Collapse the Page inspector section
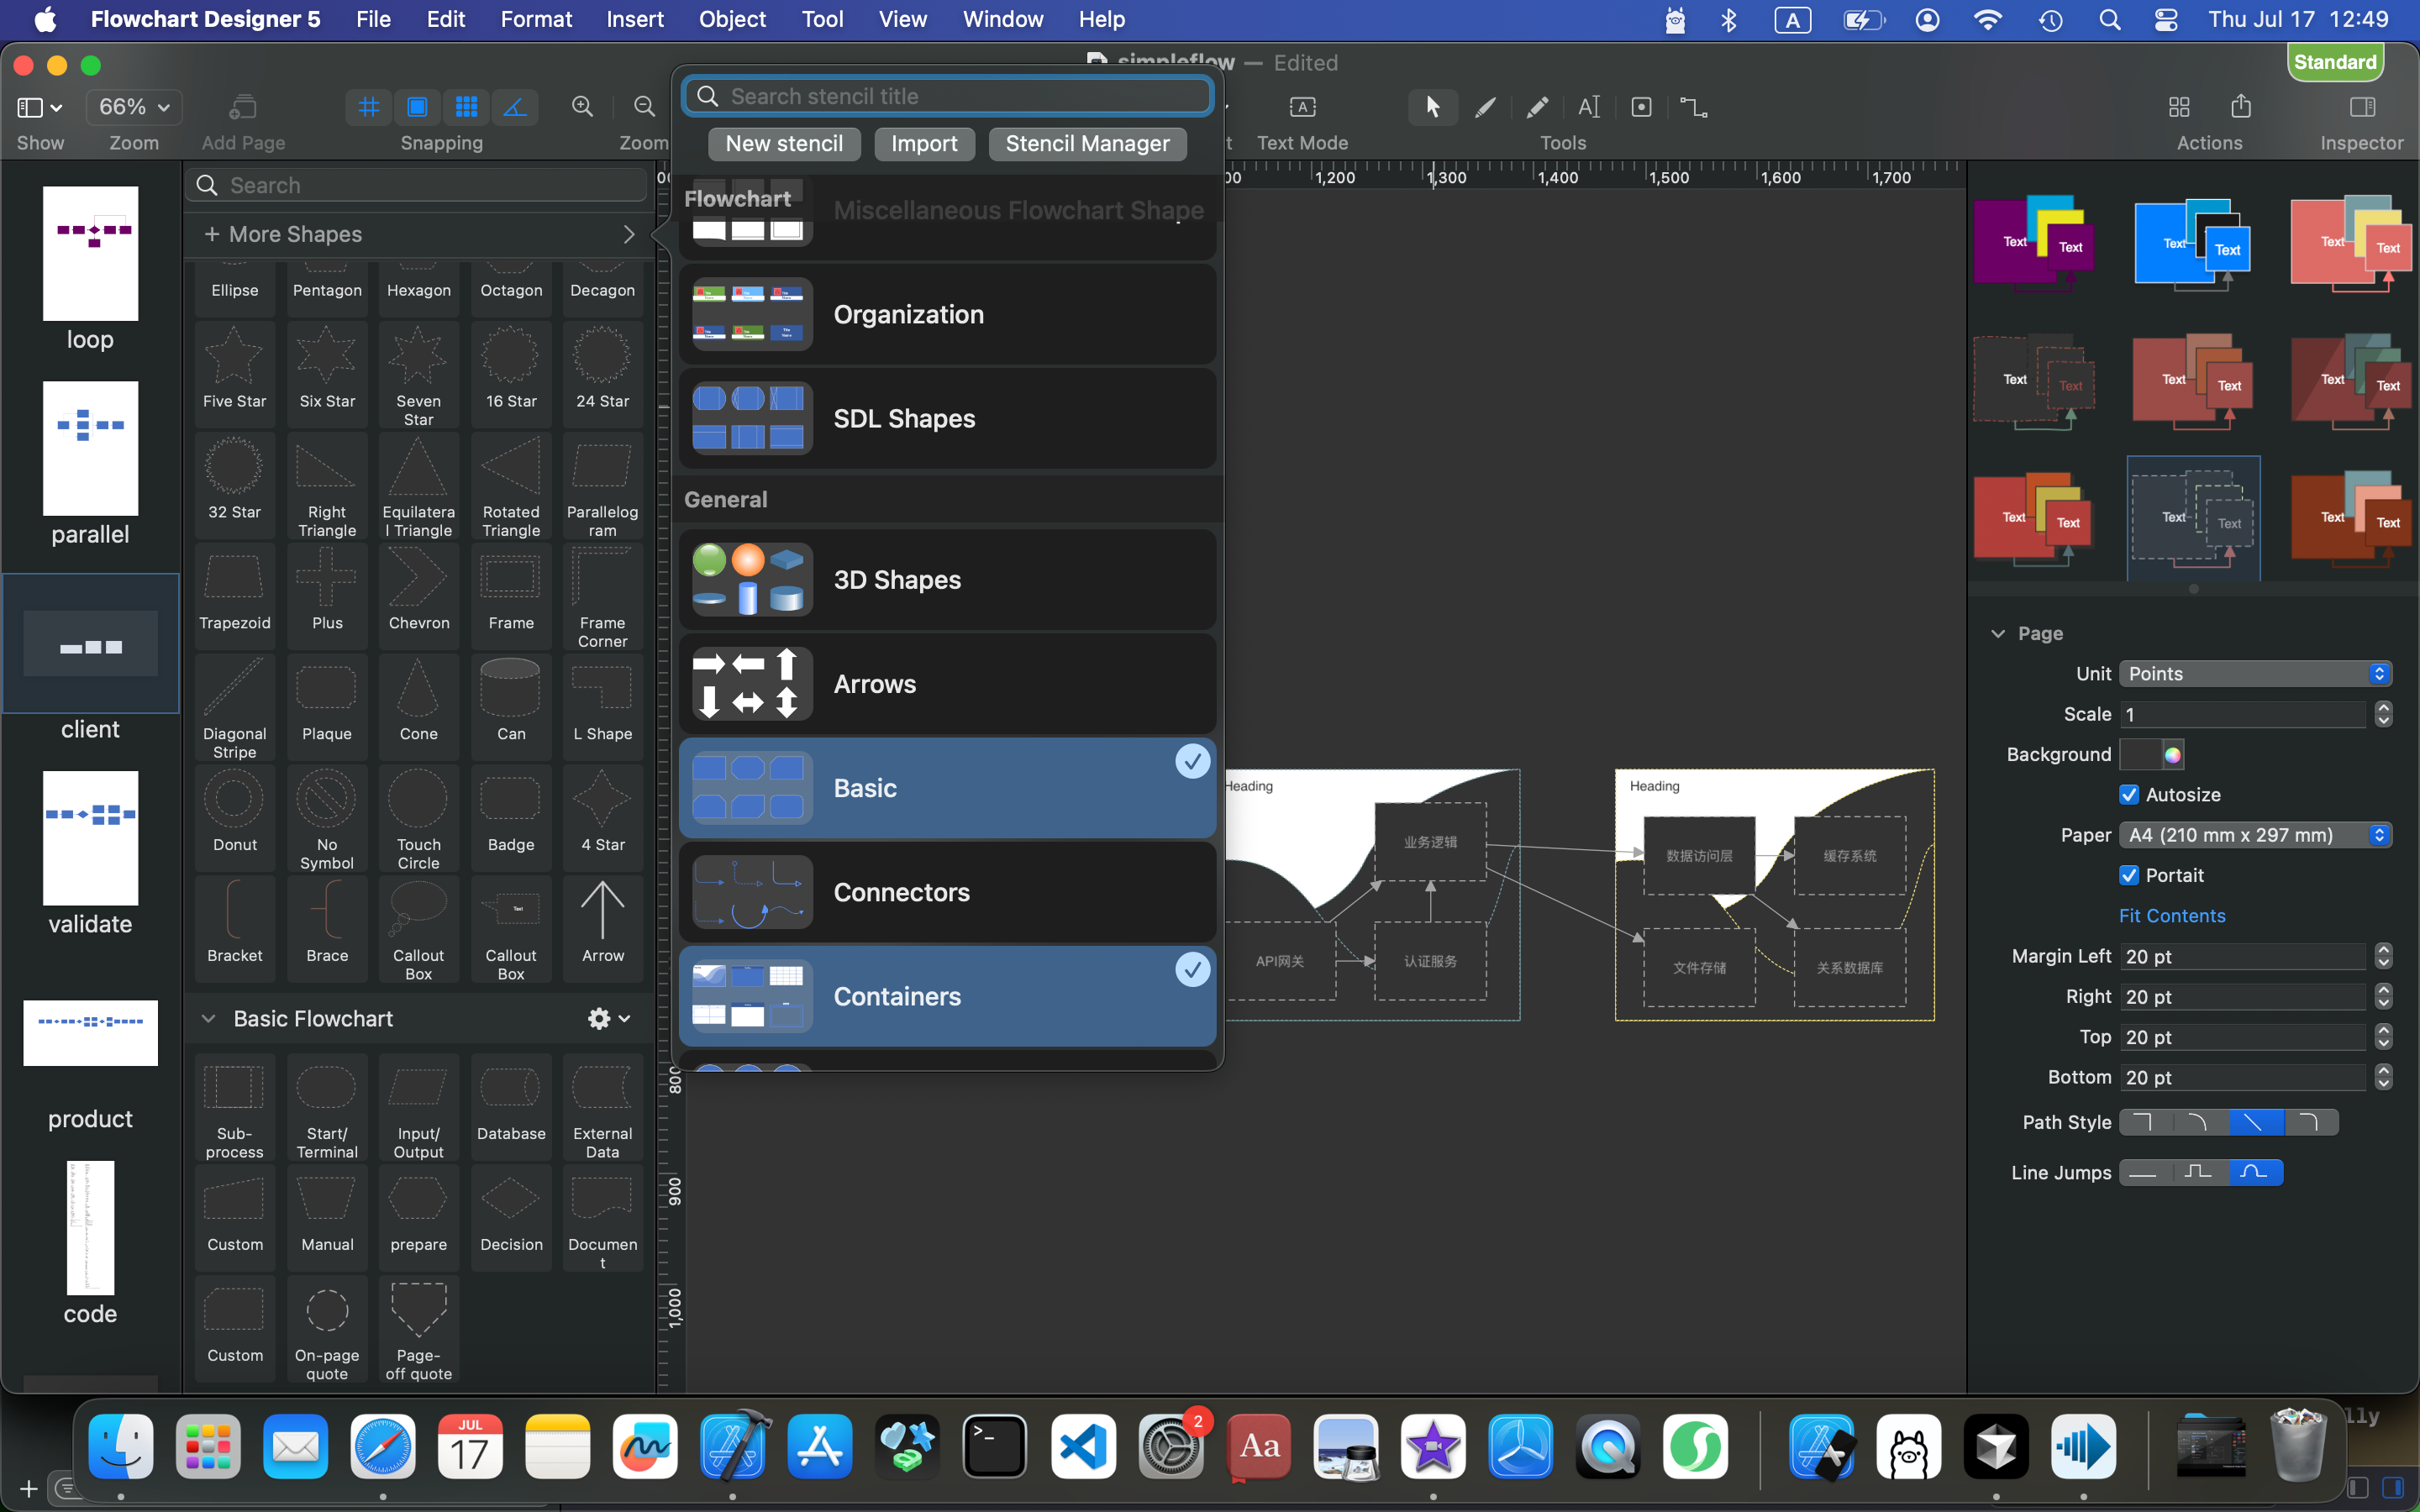Image resolution: width=2420 pixels, height=1512 pixels. pyautogui.click(x=1998, y=633)
